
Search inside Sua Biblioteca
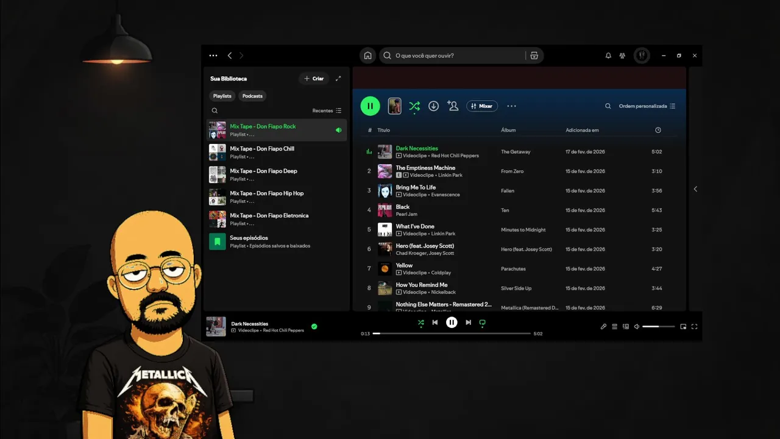(x=214, y=111)
